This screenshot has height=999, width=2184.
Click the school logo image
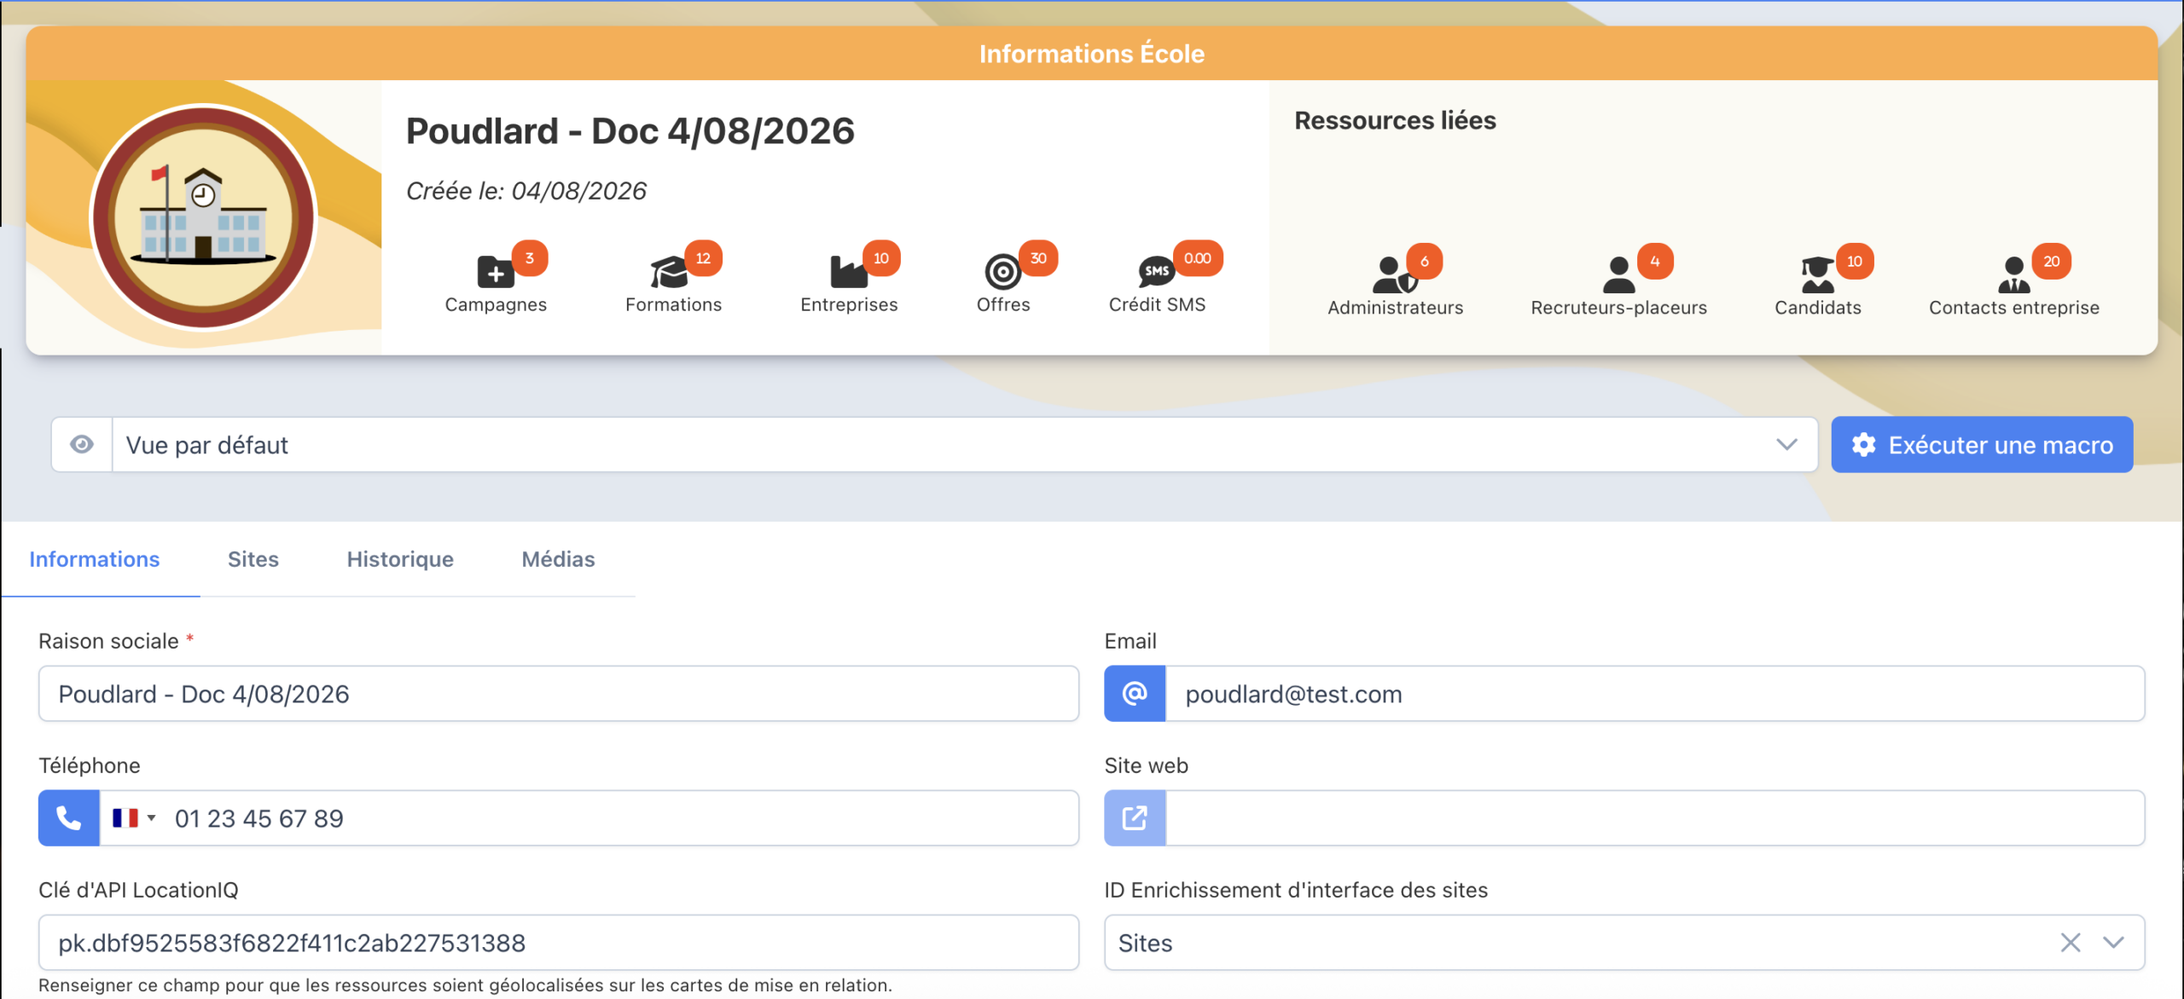point(203,217)
